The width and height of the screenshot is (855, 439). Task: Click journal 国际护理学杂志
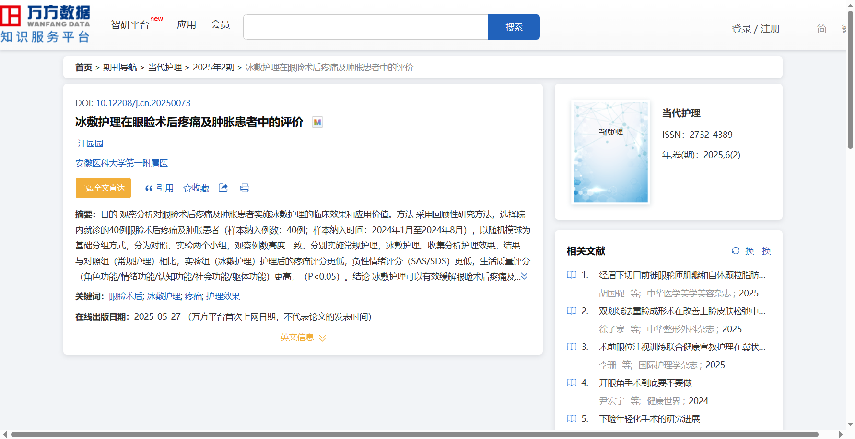[668, 365]
